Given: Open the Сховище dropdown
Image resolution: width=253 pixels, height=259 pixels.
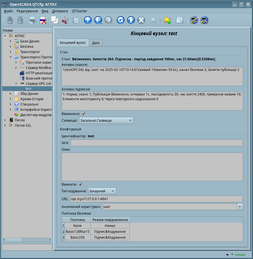Looking at the screenshot, I should [x=106, y=120].
